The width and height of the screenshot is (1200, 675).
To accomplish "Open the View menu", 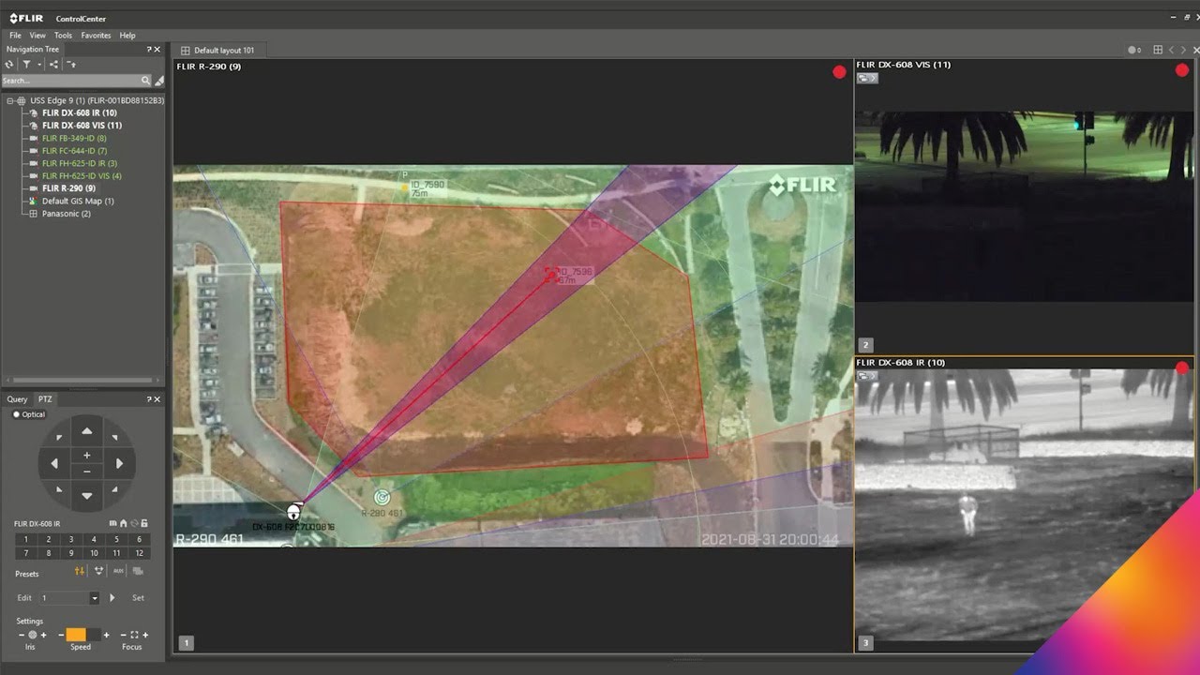I will coord(37,36).
